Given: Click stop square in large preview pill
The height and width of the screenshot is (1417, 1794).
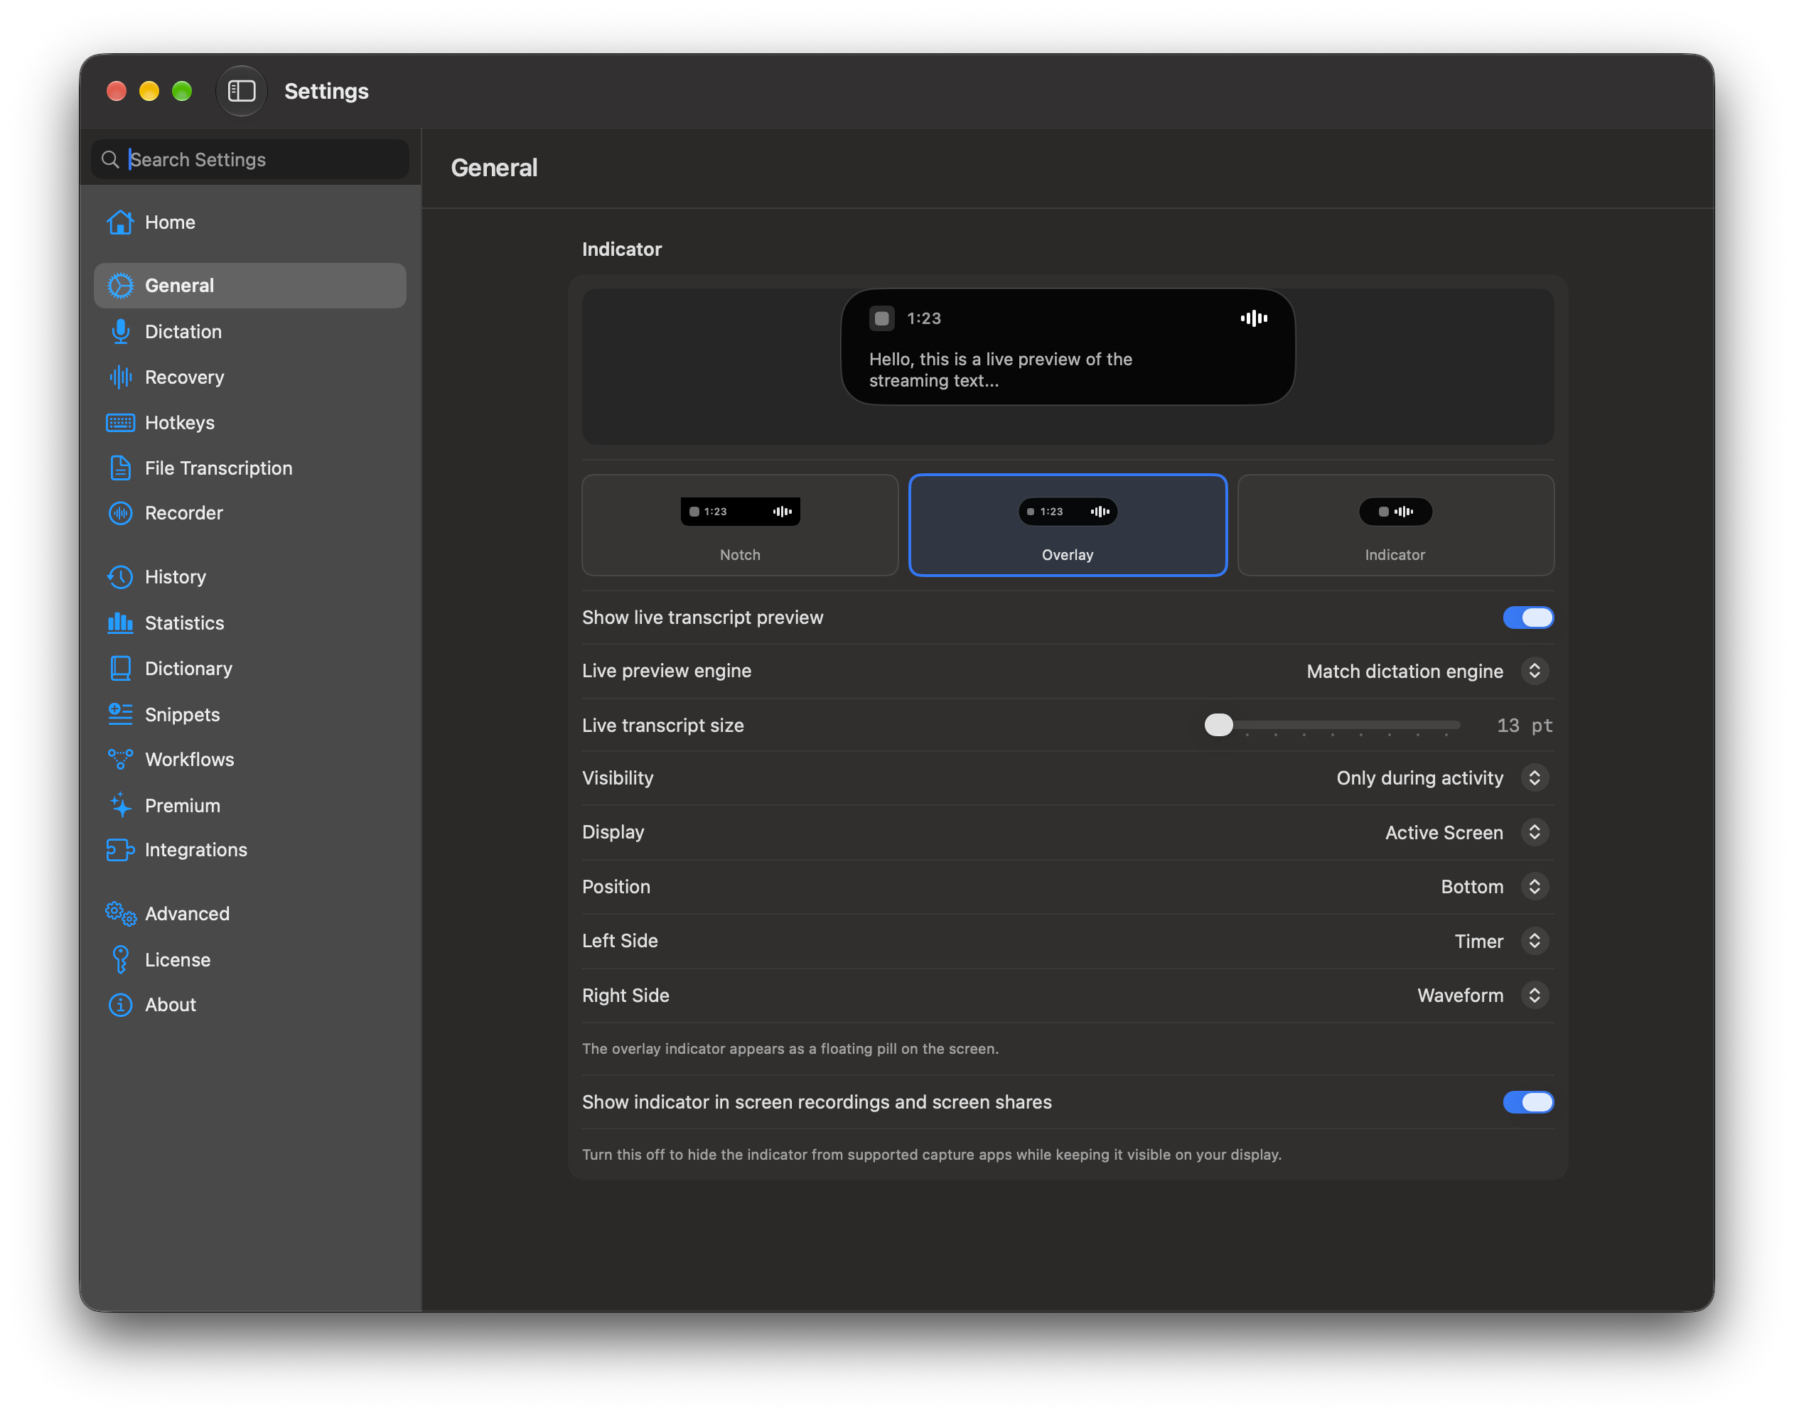Looking at the screenshot, I should (881, 318).
